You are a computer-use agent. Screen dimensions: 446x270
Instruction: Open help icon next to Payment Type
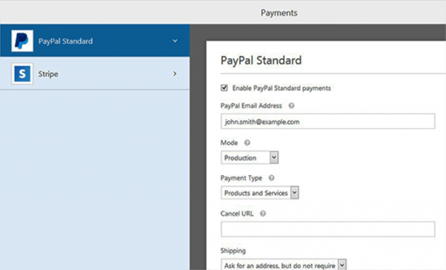click(271, 178)
